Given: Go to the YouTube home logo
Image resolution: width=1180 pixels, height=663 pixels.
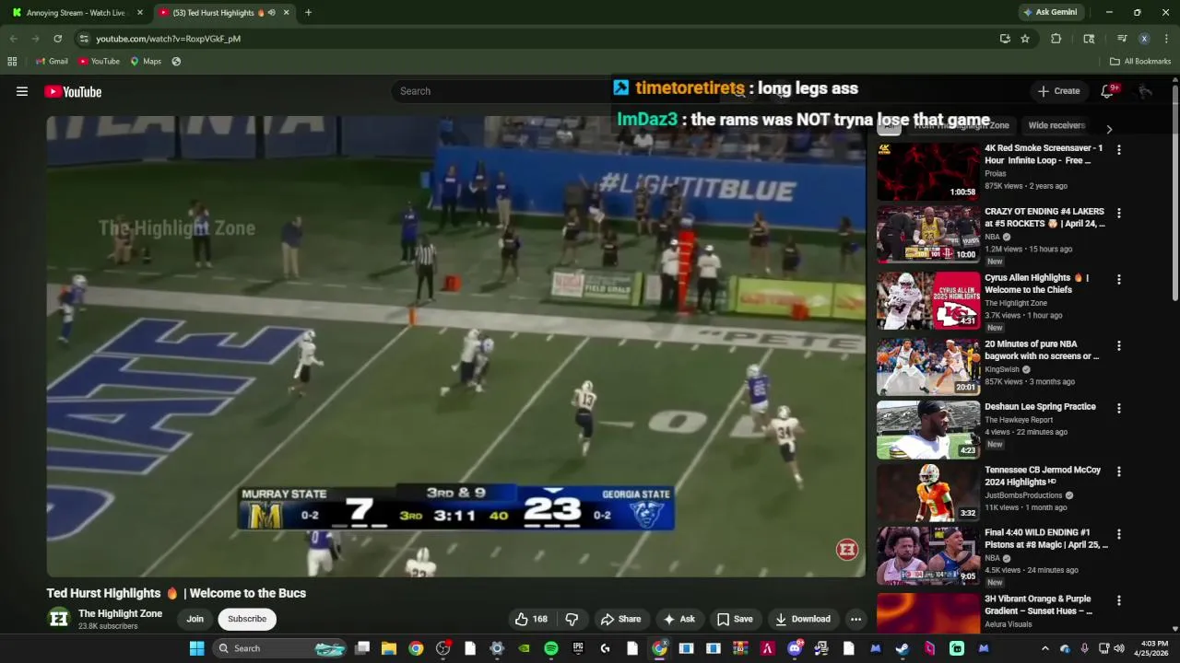Looking at the screenshot, I should tap(73, 91).
